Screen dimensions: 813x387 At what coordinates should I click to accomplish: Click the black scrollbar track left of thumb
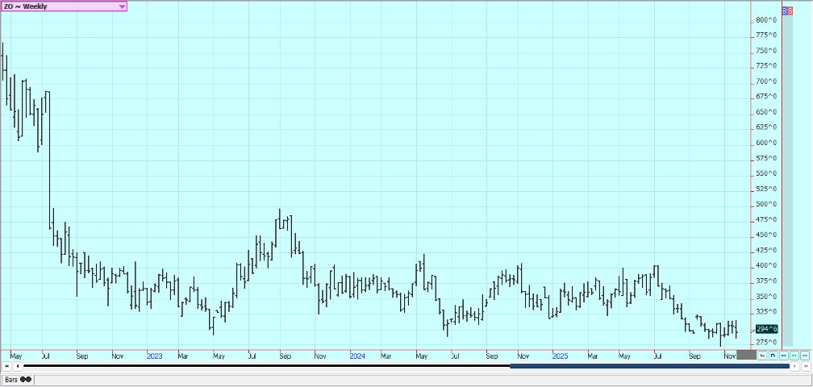266,367
